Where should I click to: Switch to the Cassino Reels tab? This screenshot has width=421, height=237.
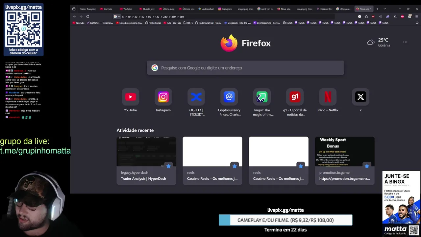(324, 9)
